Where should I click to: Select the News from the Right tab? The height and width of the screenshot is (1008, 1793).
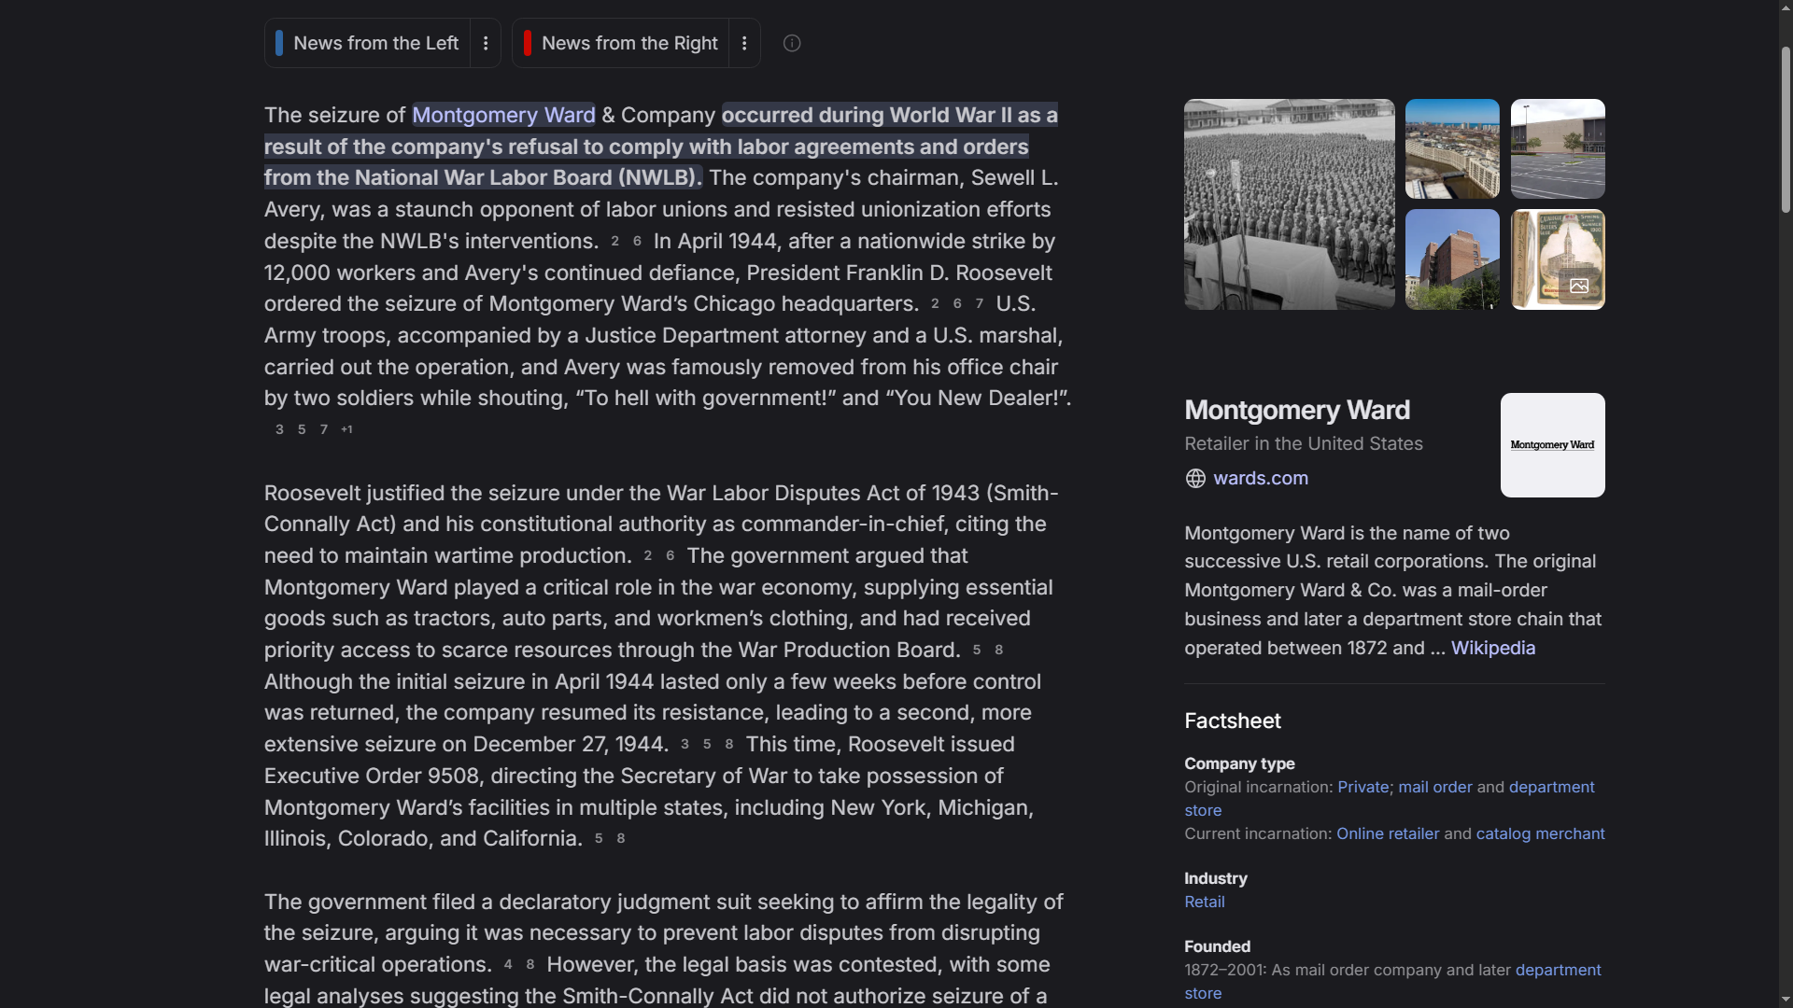point(622,43)
